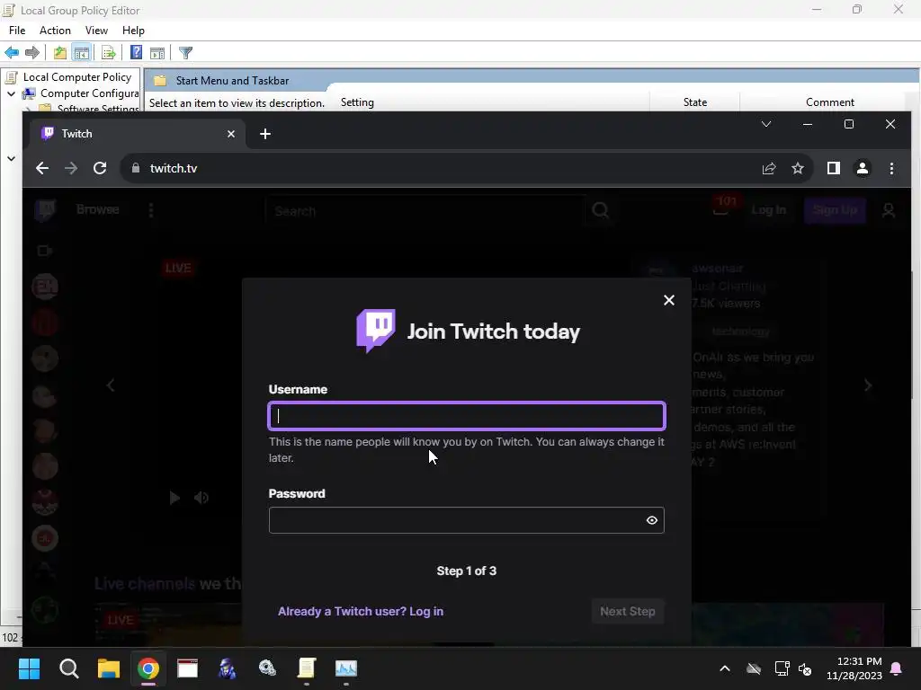
Task: Open clock and date 12:31 PM
Action: click(854, 668)
